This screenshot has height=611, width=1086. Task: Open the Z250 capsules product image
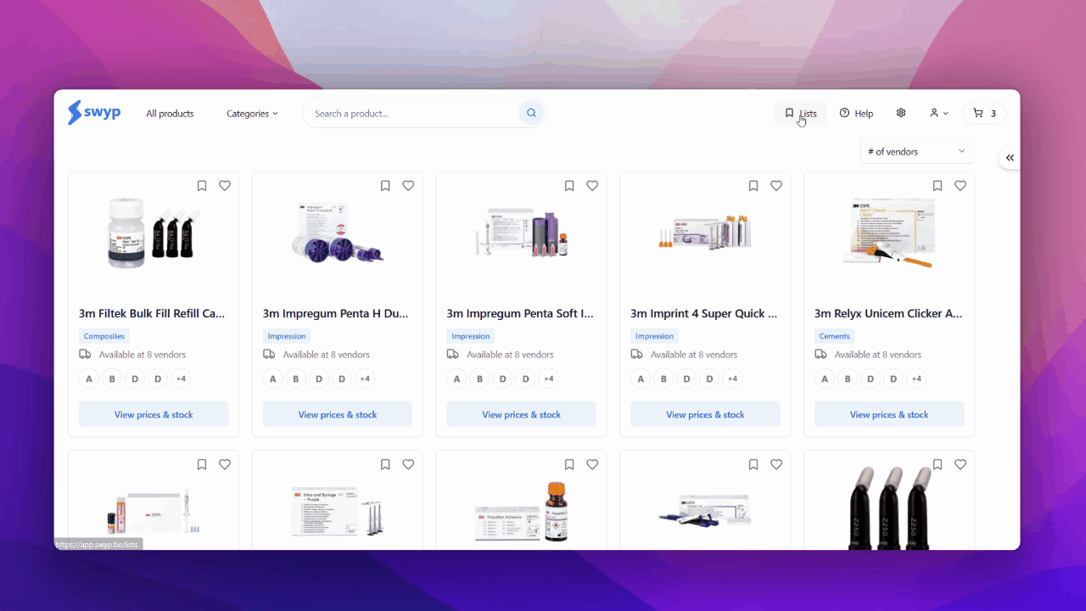tap(889, 507)
